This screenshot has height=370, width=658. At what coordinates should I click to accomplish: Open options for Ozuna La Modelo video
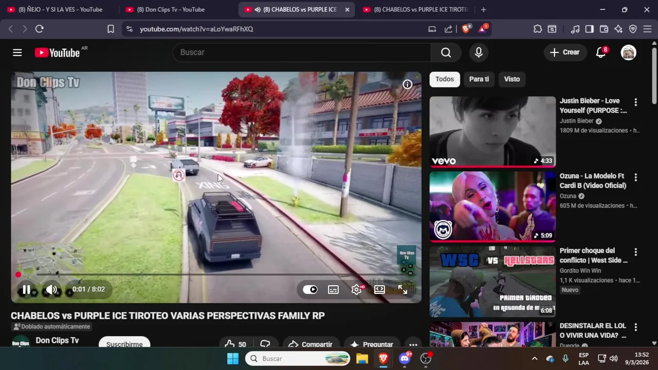(x=635, y=177)
